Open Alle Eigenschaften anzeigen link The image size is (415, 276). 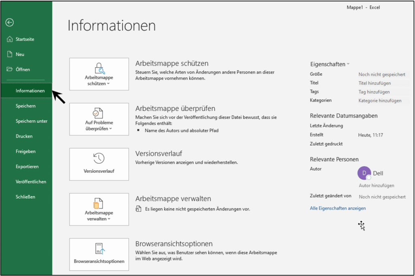(x=338, y=208)
